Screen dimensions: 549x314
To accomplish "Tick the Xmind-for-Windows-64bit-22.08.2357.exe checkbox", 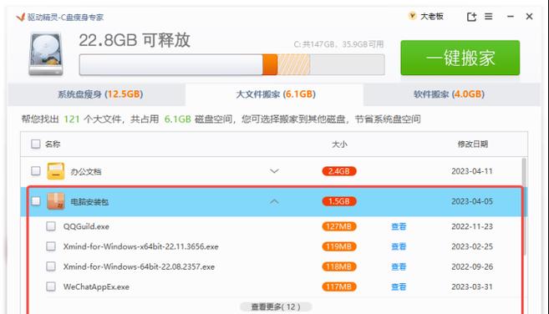I will tap(51, 266).
